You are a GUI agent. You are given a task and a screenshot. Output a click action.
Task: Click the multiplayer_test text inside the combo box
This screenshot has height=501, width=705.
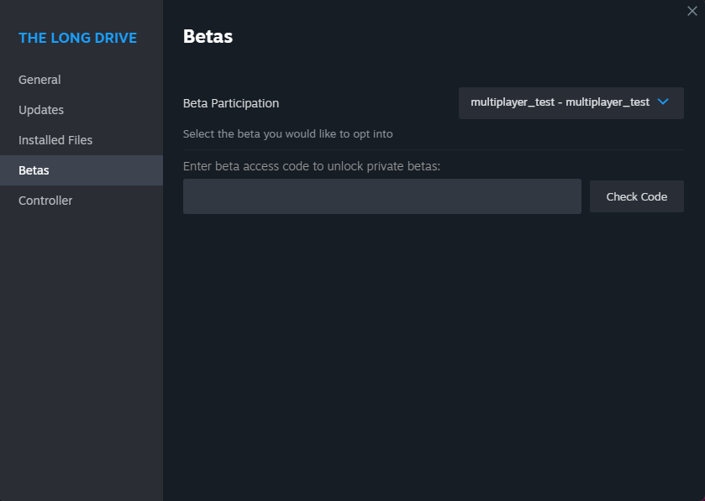(x=560, y=102)
